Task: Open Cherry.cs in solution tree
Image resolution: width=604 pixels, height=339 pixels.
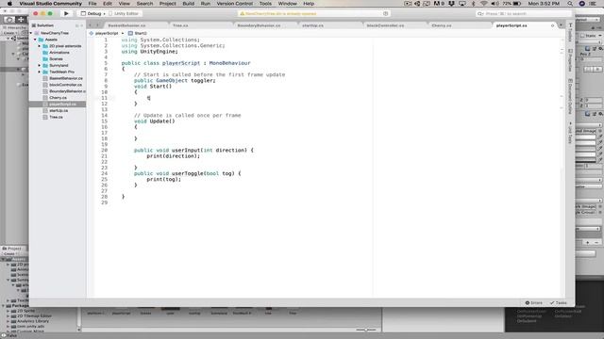Action: tap(58, 98)
